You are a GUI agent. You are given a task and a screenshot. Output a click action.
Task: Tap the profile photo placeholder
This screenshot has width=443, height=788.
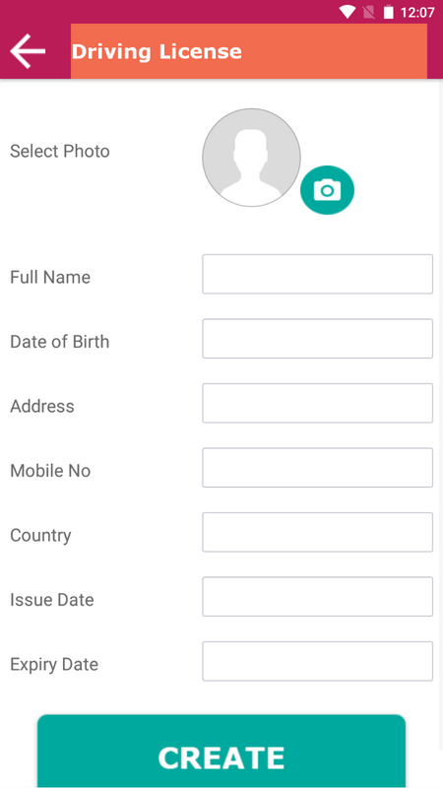click(x=251, y=158)
